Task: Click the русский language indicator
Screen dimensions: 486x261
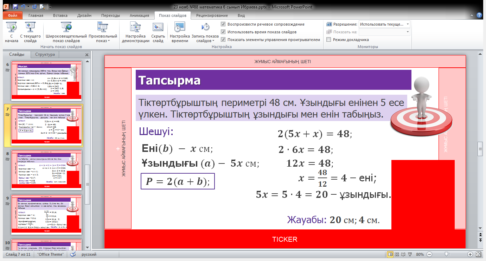Action: (89, 254)
